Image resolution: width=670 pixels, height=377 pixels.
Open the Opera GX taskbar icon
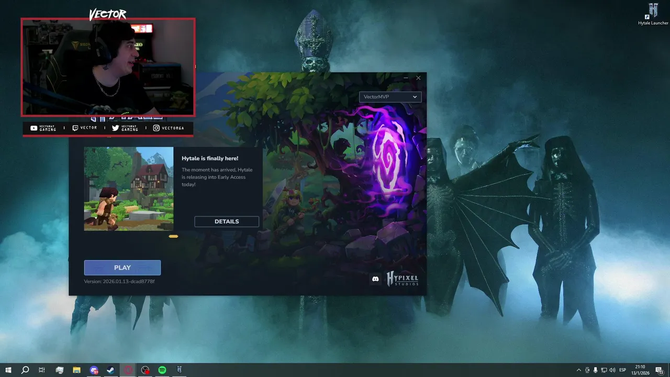click(x=128, y=370)
